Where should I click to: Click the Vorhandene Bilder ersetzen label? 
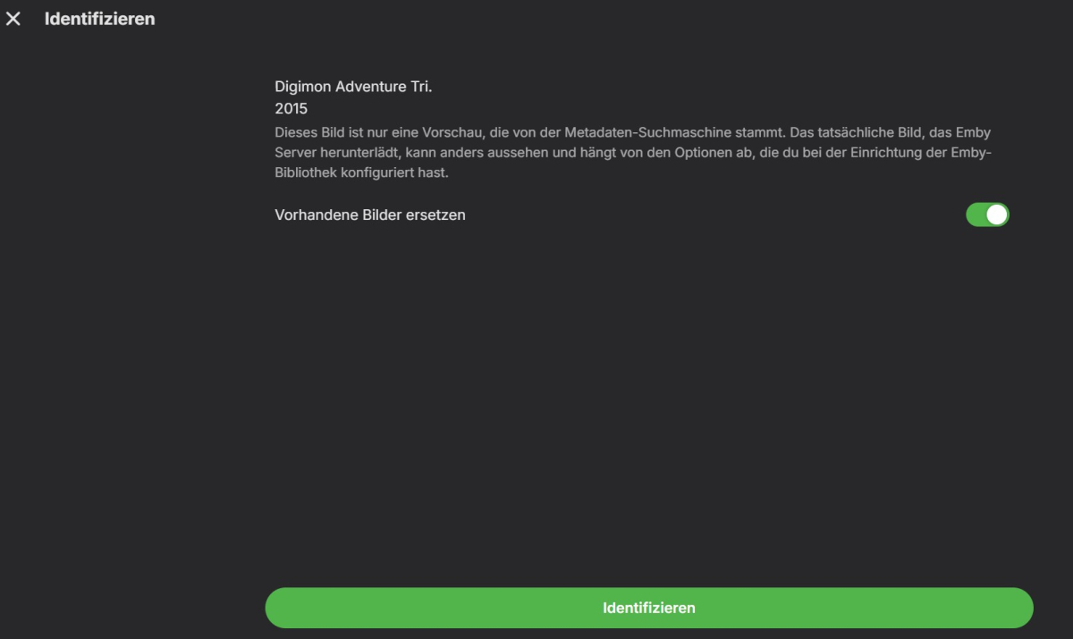coord(370,215)
